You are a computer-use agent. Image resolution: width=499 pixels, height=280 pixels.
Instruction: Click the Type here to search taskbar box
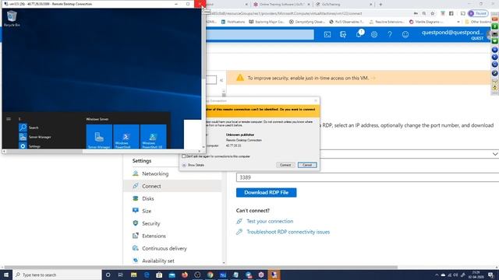pyautogui.click(x=57, y=275)
